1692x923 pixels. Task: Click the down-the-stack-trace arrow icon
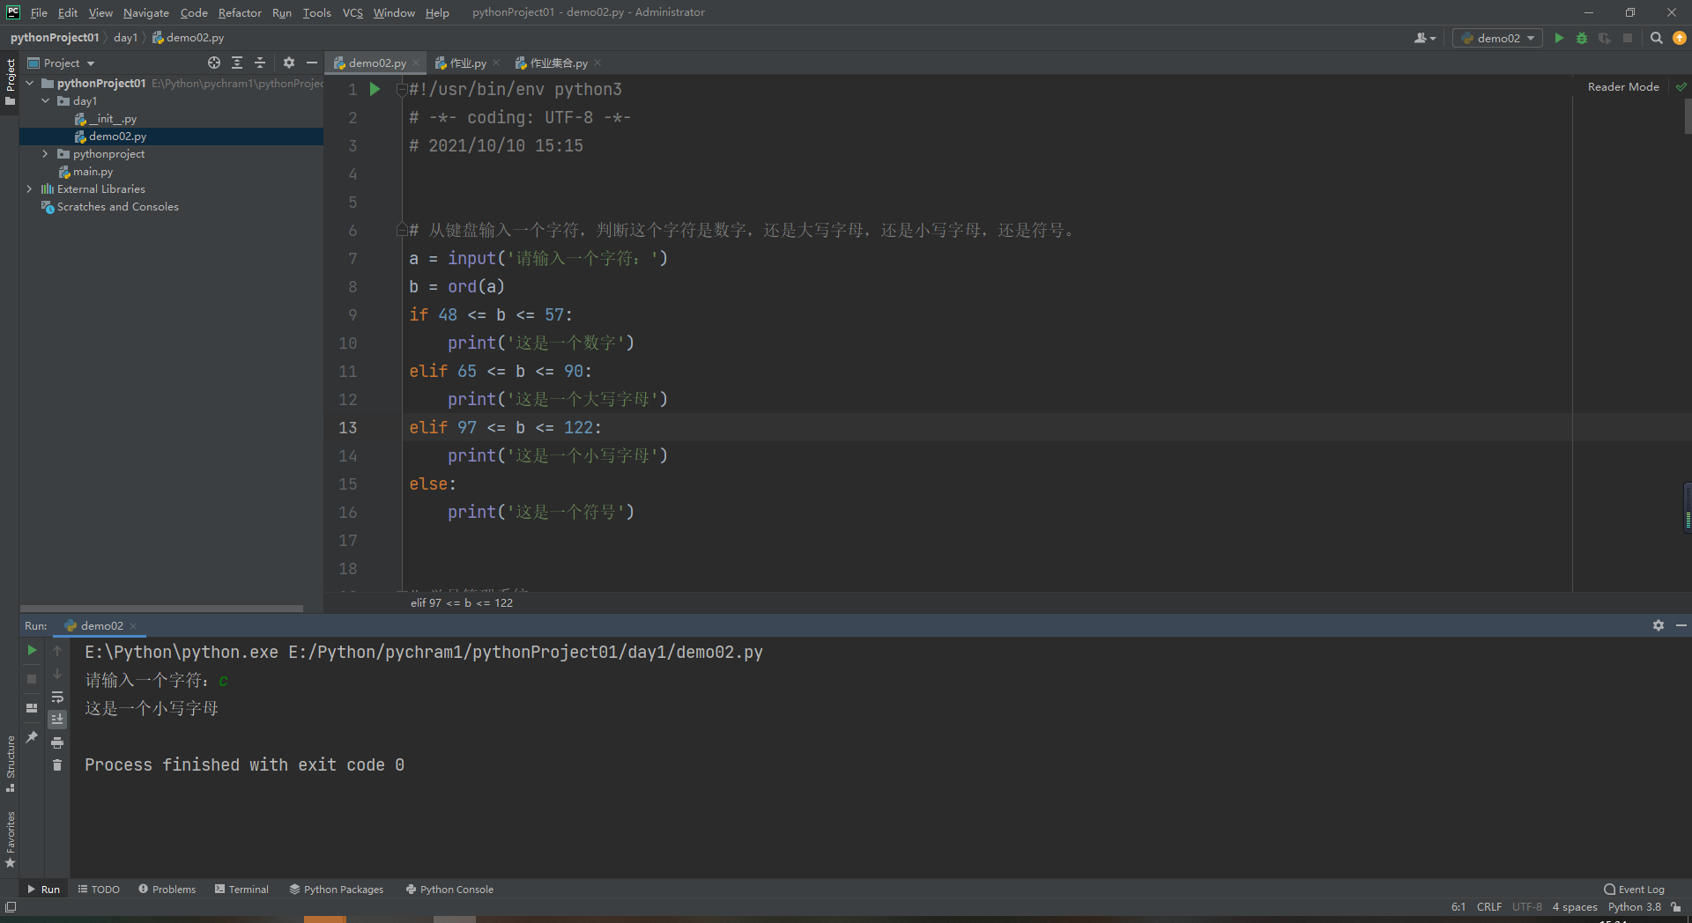click(x=57, y=674)
